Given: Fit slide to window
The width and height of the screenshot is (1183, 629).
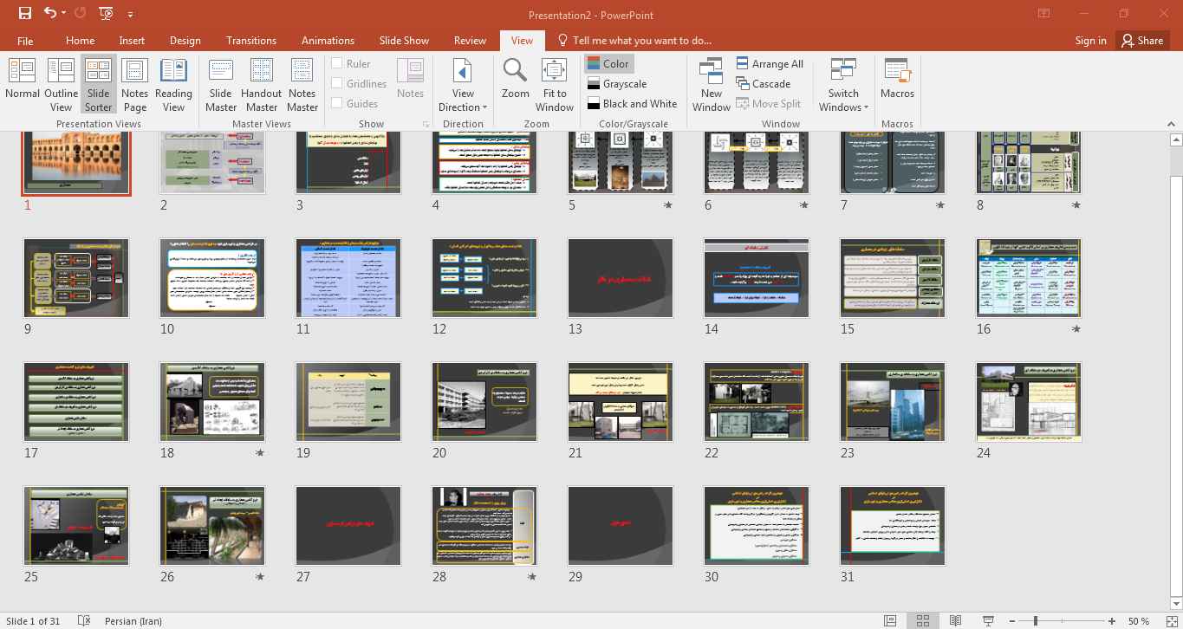Looking at the screenshot, I should tap(555, 83).
